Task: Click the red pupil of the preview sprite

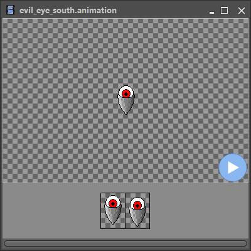Action: pos(126,93)
